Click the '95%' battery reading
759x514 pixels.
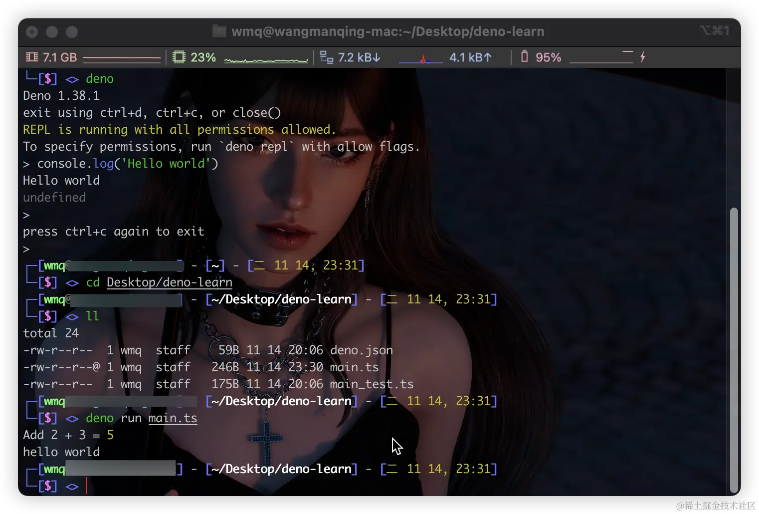coord(549,57)
